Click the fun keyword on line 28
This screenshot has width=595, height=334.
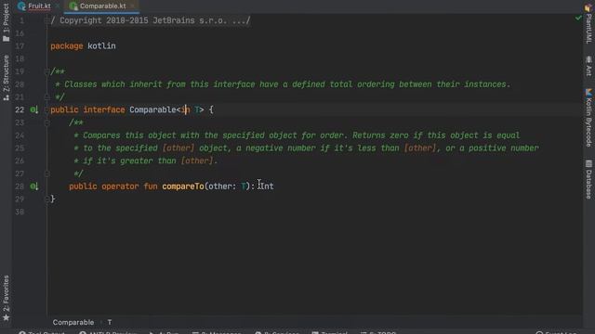pyautogui.click(x=151, y=186)
